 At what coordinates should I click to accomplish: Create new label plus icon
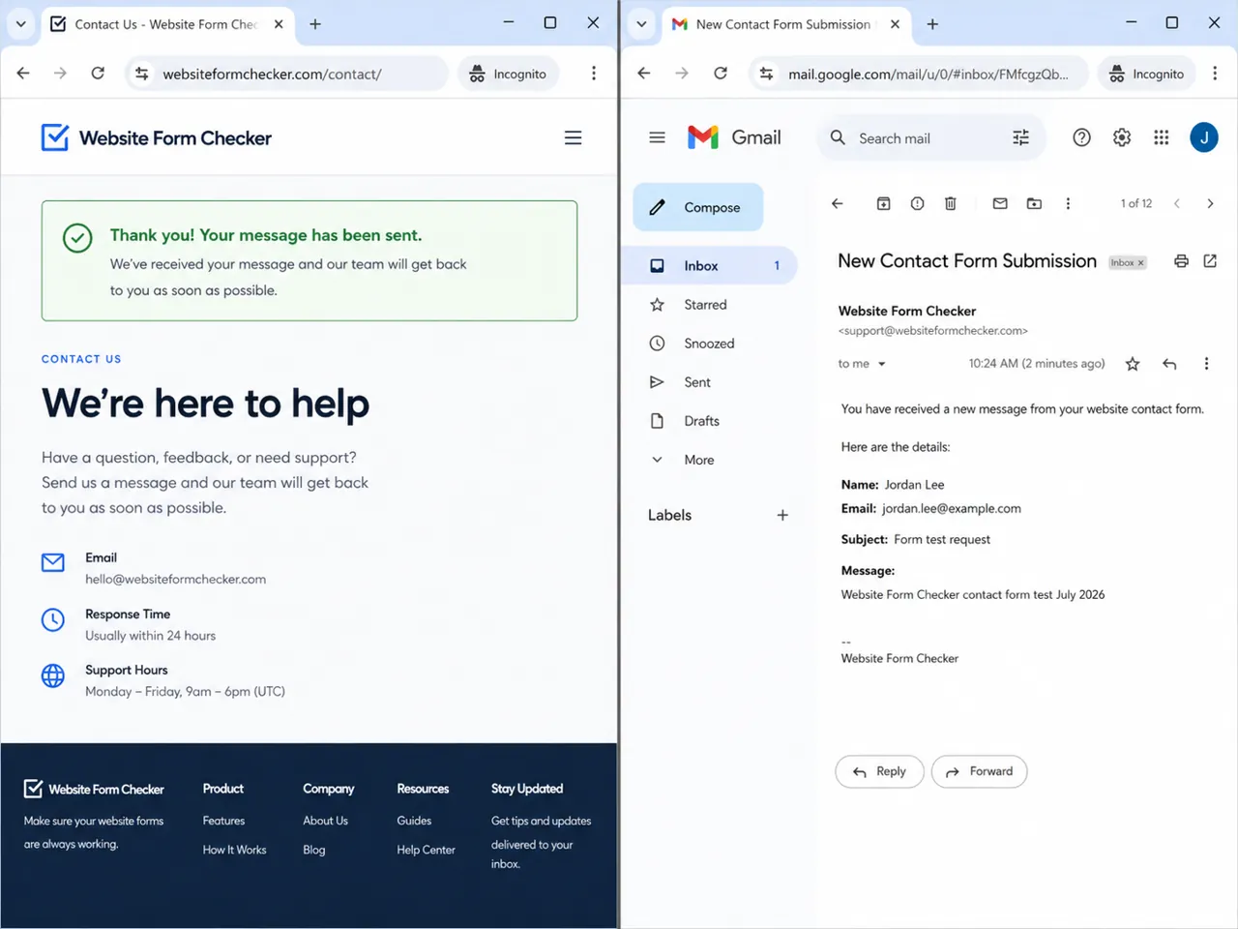[782, 515]
